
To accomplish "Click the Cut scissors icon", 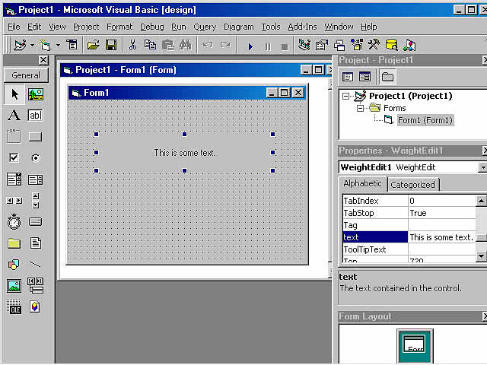I will click(x=132, y=46).
